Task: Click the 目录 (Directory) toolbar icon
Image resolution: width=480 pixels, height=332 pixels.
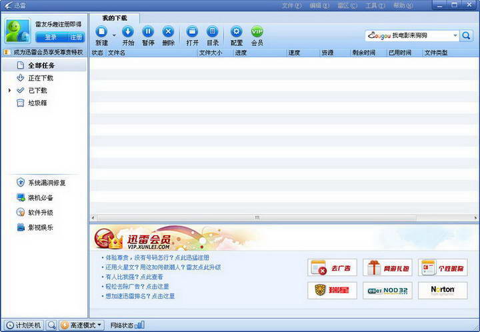Action: (213, 31)
